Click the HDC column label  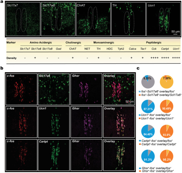click(110, 49)
